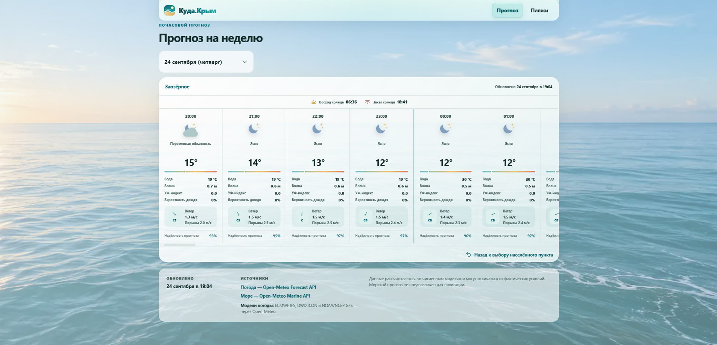Click the north wind arrow icon at 22:00

(302, 214)
